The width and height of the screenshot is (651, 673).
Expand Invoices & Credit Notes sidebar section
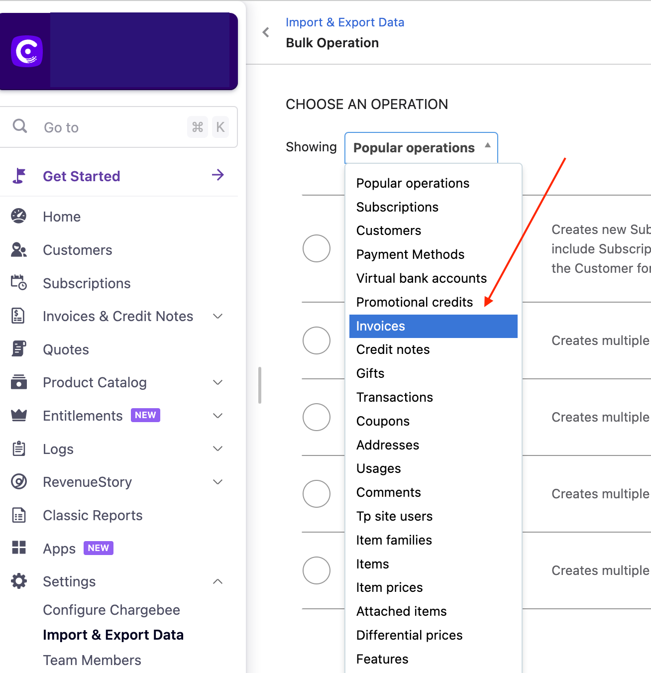(x=217, y=317)
